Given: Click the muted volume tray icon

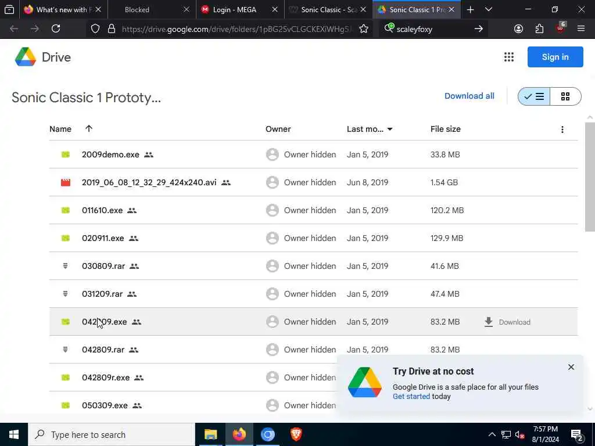Looking at the screenshot, I should (x=520, y=435).
